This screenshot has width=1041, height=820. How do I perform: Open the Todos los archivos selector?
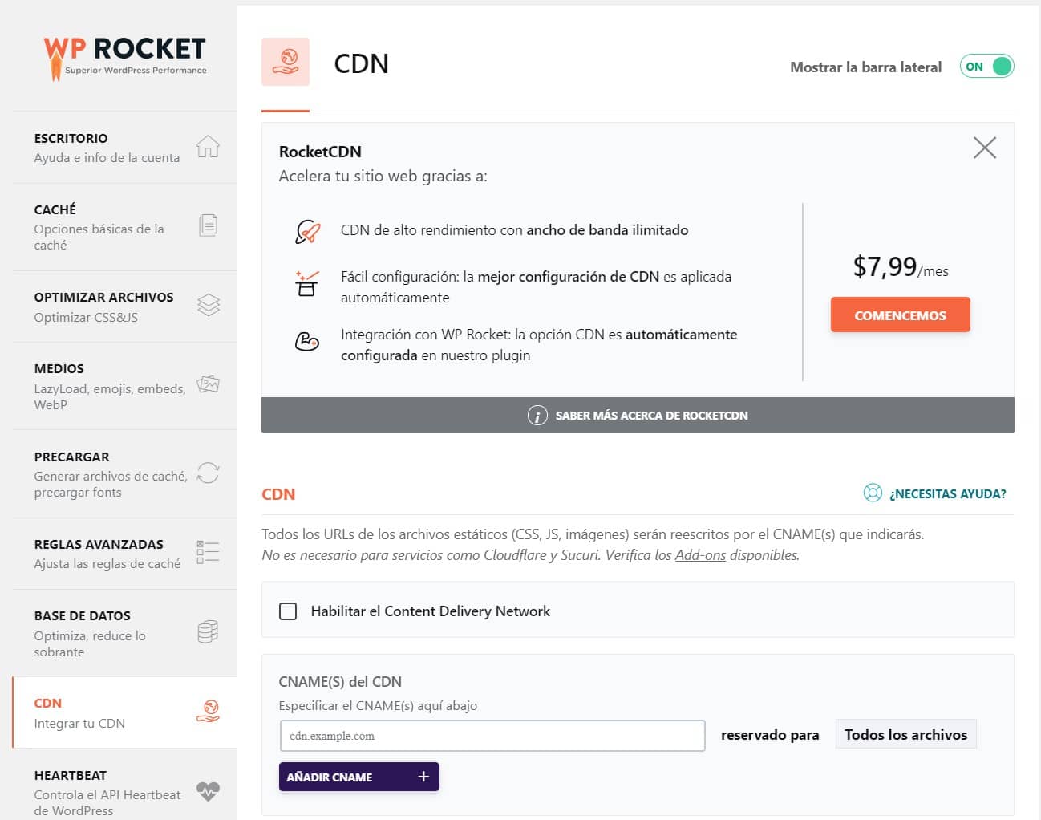(905, 733)
